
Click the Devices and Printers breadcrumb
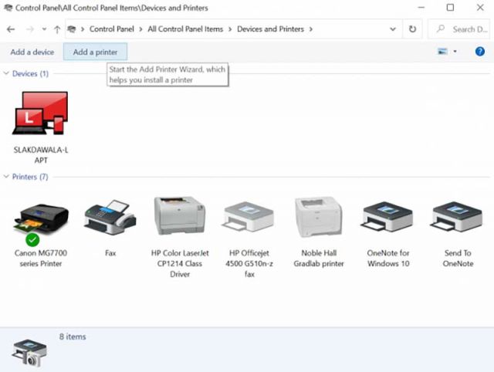click(270, 29)
